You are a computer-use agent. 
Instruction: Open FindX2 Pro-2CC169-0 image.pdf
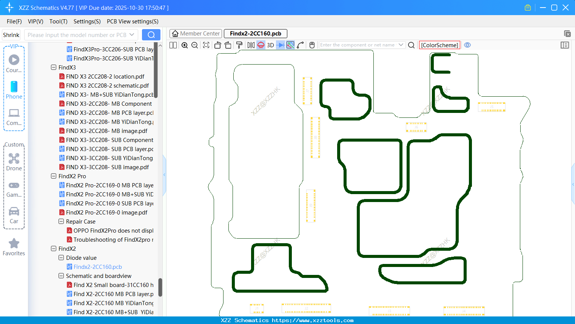click(x=106, y=213)
